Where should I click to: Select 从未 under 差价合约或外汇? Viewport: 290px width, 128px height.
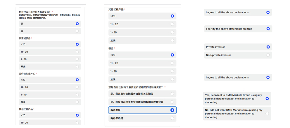pos(50,102)
